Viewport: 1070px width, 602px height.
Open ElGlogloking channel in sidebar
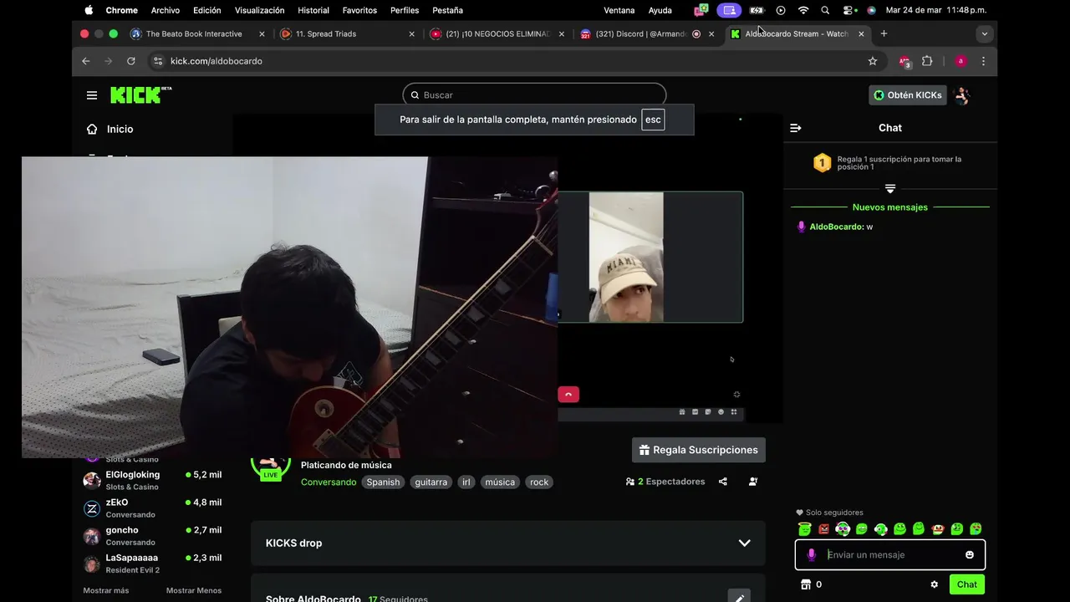(x=152, y=480)
